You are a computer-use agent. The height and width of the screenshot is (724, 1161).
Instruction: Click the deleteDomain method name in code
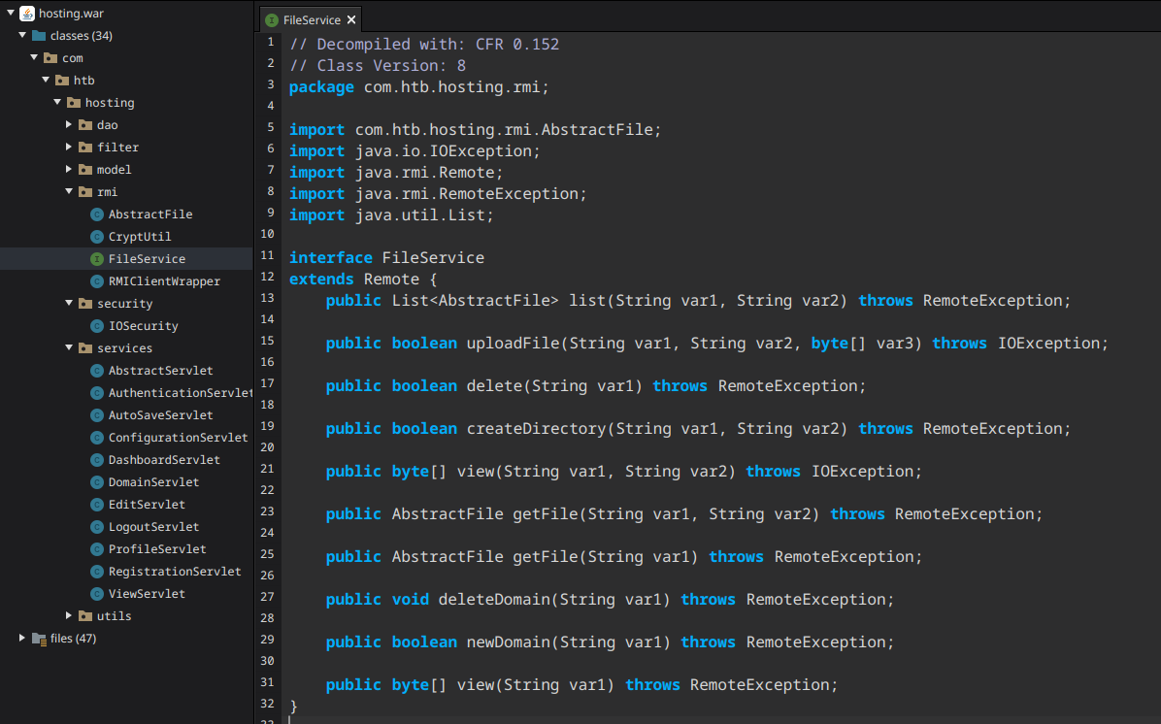point(494,600)
